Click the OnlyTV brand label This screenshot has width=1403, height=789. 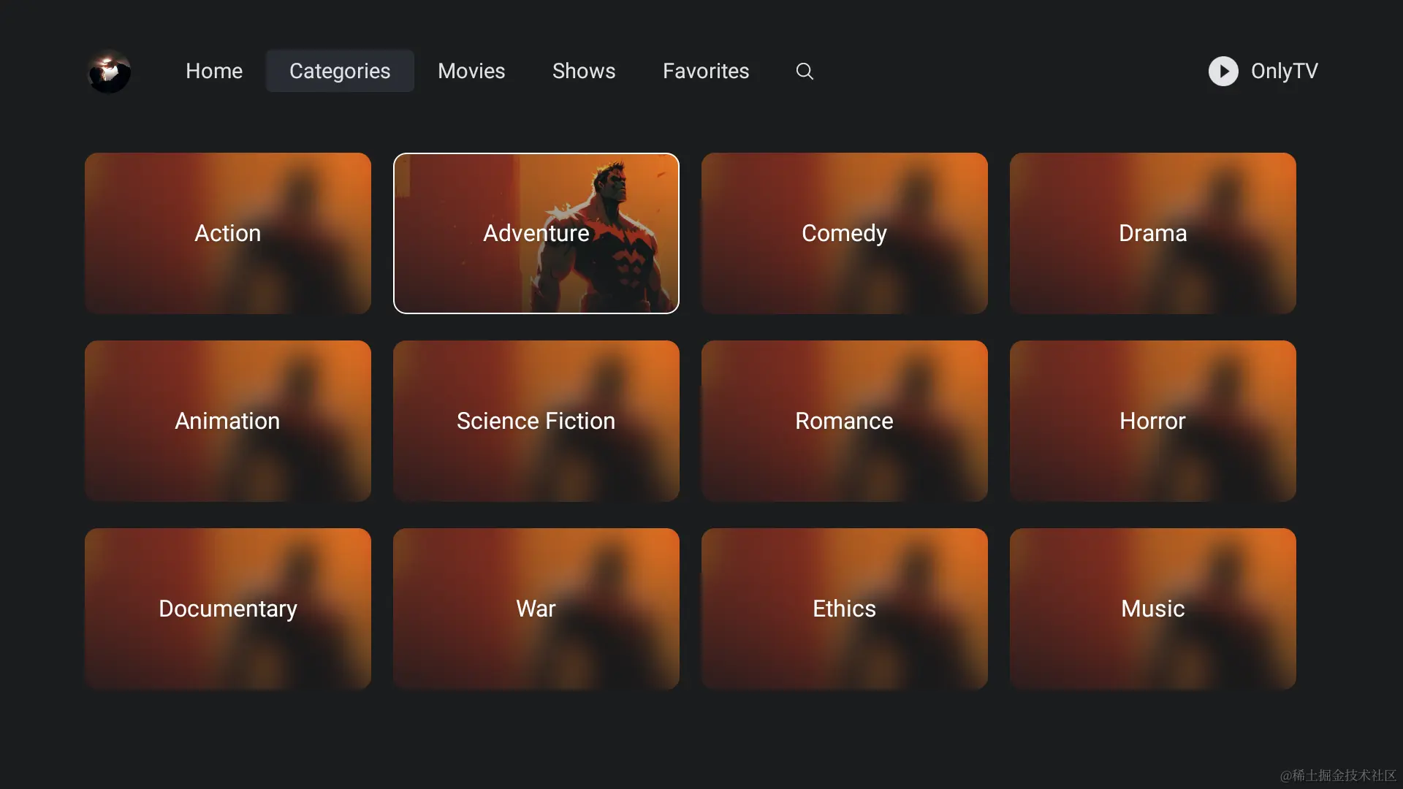1285,71
